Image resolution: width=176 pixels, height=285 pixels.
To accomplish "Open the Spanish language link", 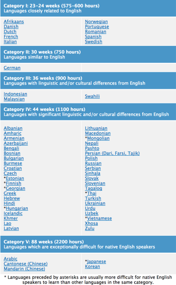I will tap(93, 37).
